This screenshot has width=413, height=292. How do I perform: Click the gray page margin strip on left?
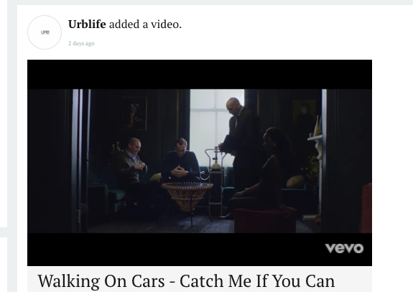(12, 147)
